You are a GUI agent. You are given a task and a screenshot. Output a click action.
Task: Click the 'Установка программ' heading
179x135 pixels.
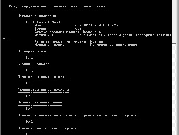[37, 16]
